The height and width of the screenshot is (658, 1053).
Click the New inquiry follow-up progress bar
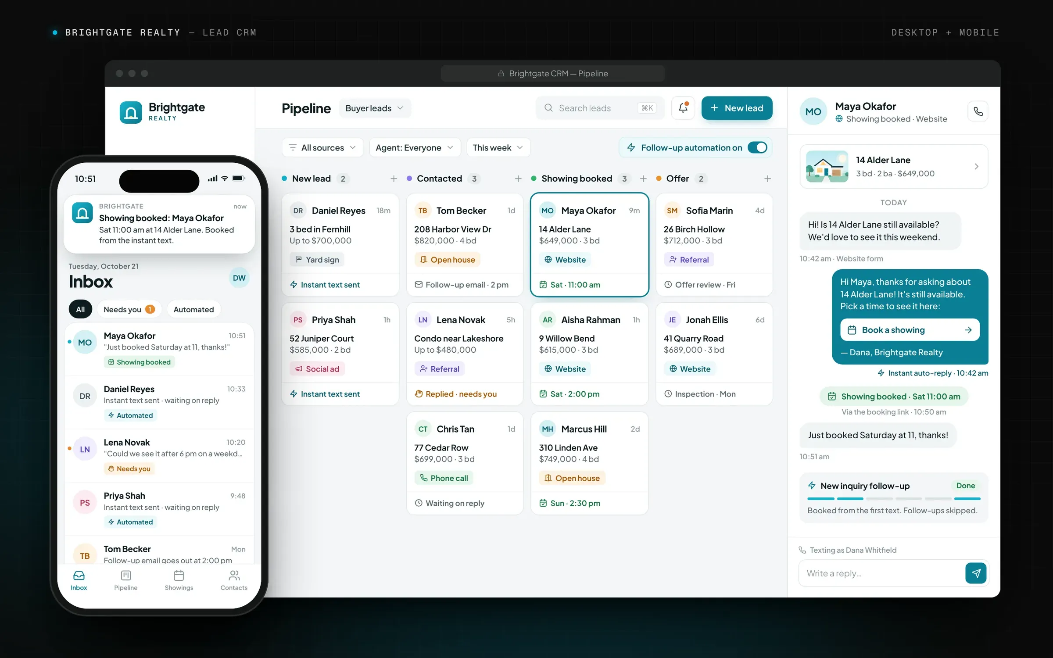(x=894, y=498)
